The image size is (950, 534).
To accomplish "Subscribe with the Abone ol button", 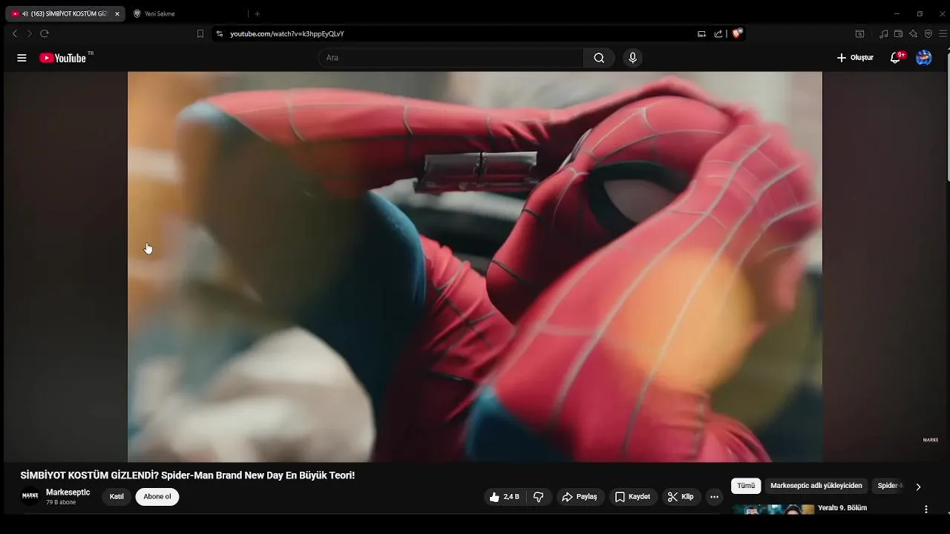I will [157, 497].
